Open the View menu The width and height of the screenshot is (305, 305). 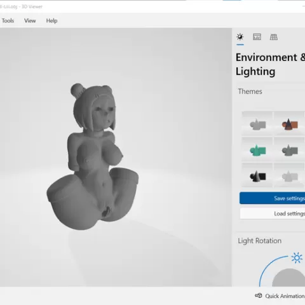click(x=30, y=21)
